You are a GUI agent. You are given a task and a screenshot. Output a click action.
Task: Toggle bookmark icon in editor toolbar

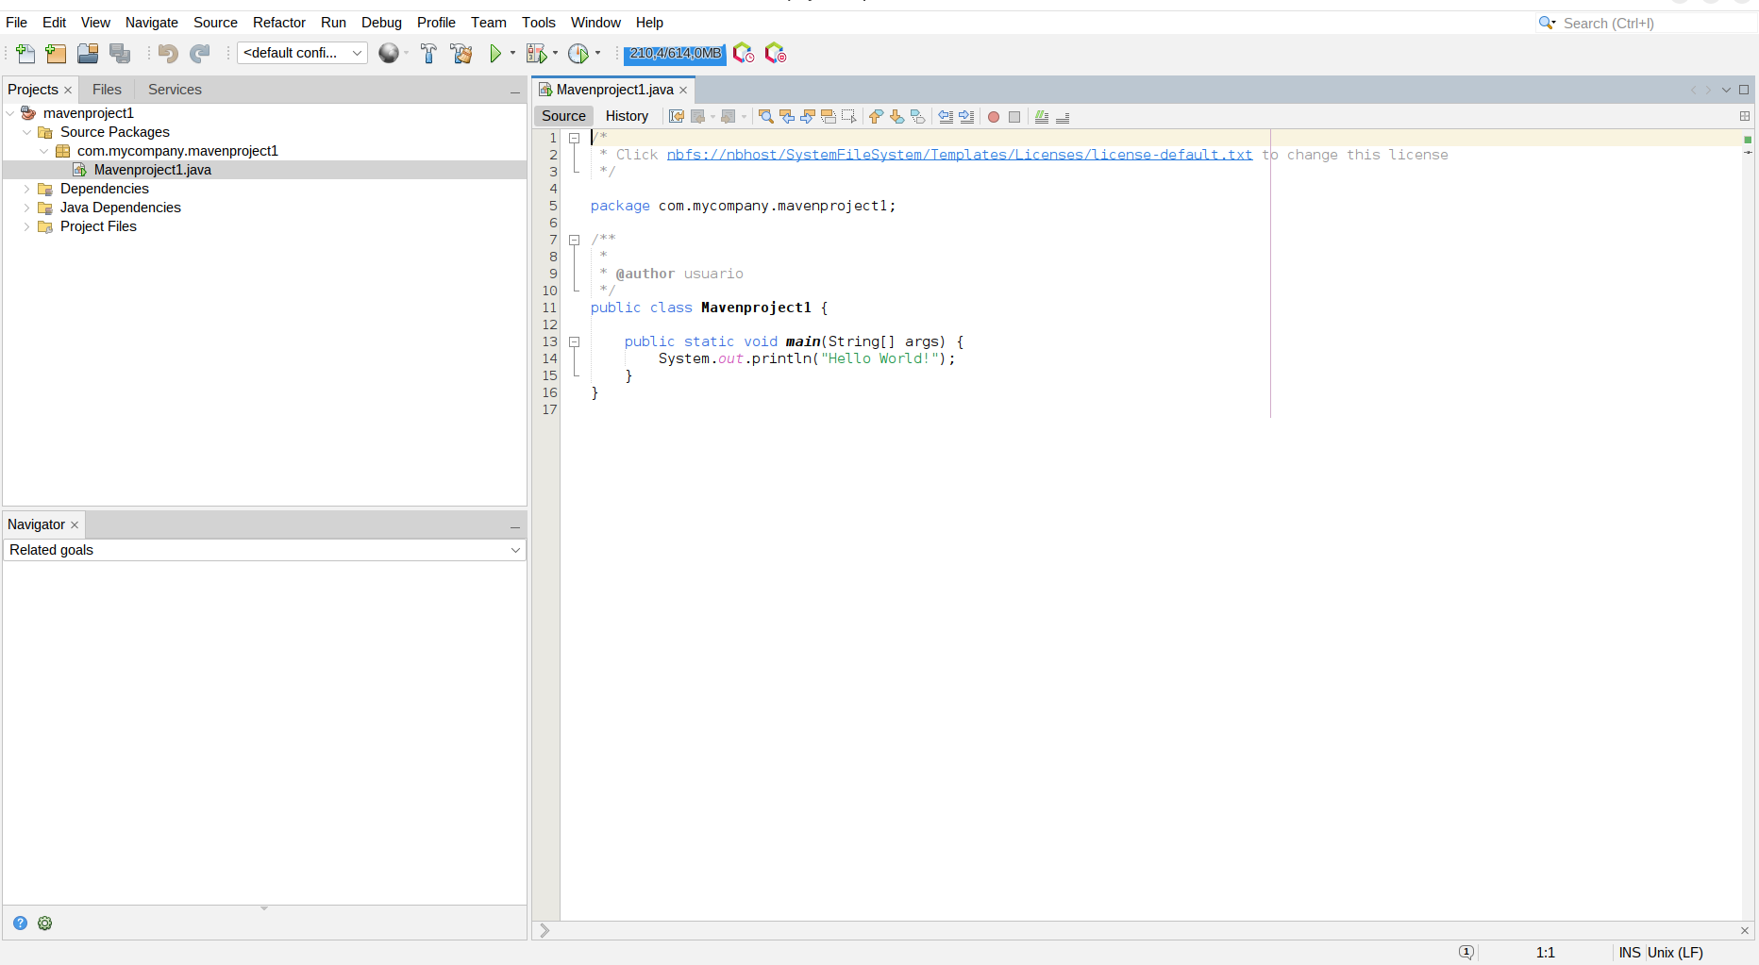click(917, 117)
